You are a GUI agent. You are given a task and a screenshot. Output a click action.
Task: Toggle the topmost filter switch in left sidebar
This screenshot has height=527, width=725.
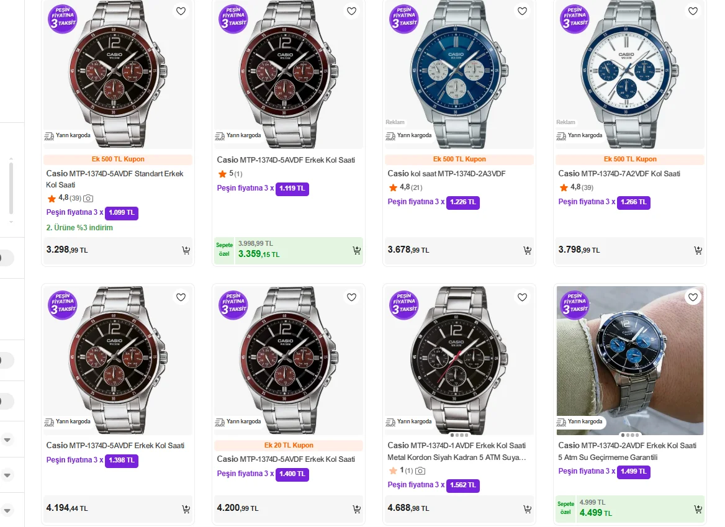pyautogui.click(x=5, y=258)
